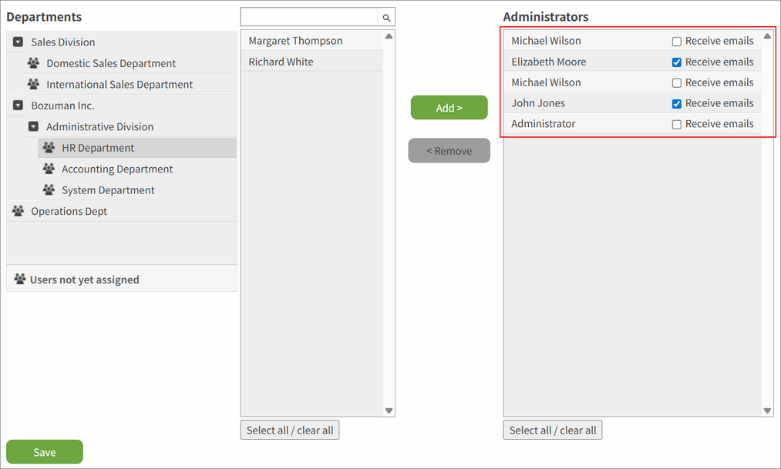
Task: Enable Receive emails for Michael Wilson
Action: click(x=675, y=41)
